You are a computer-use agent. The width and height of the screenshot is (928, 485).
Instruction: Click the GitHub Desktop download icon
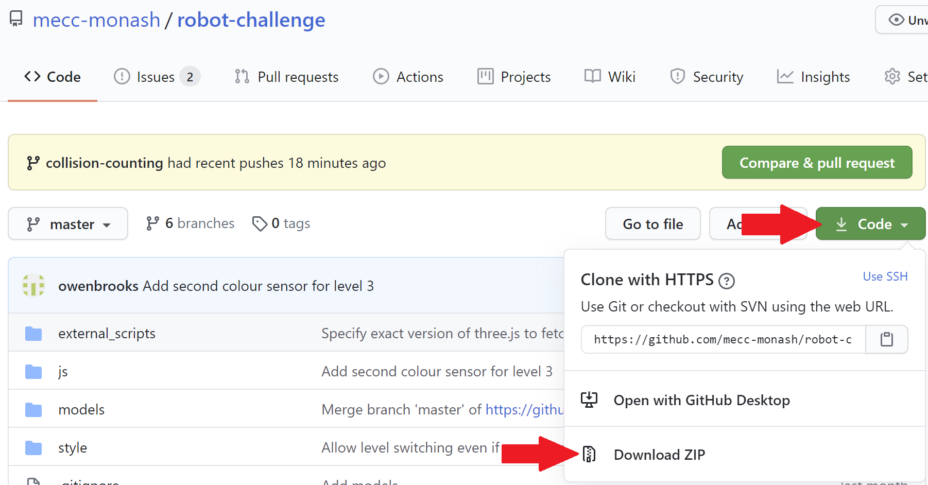coord(589,400)
